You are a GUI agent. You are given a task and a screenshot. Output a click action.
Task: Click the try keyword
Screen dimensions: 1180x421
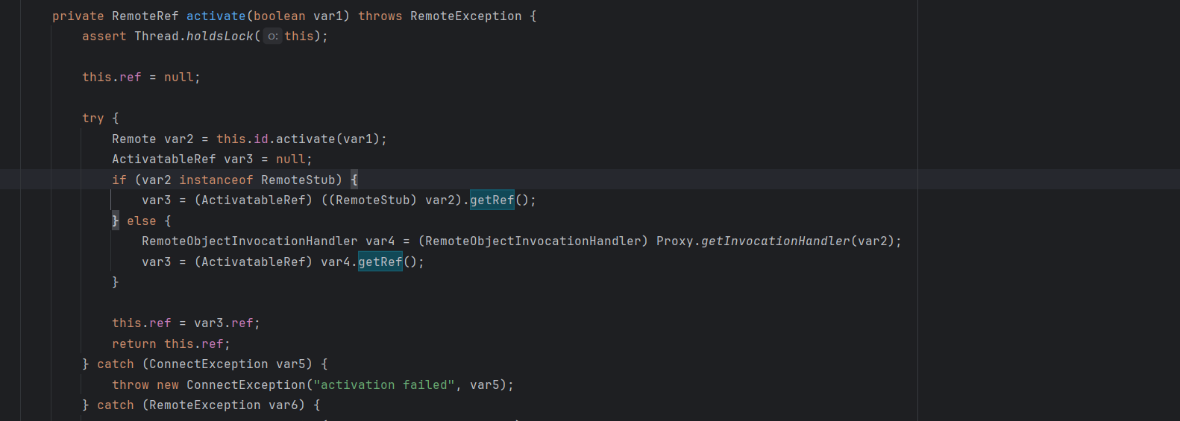click(x=93, y=118)
